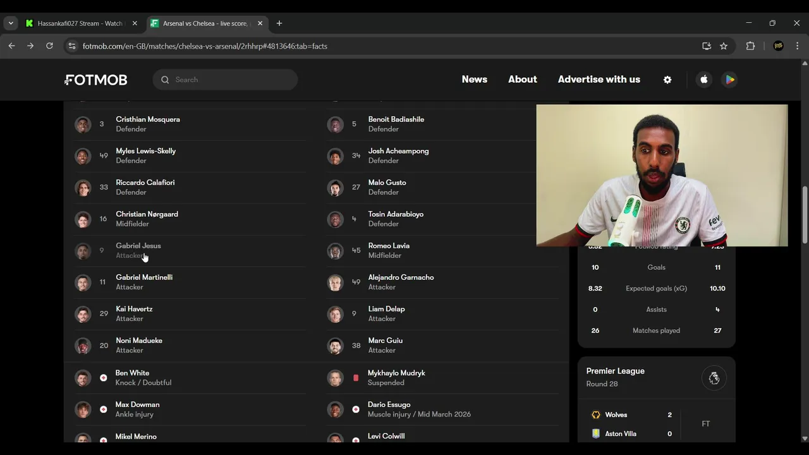The width and height of the screenshot is (809, 455).
Task: Open the tab search dropdown arrow
Action: pyautogui.click(x=11, y=23)
